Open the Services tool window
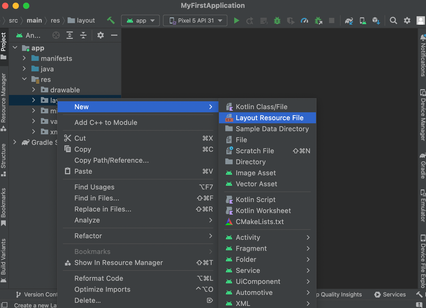Screen dimensions: 426x308 390,294
